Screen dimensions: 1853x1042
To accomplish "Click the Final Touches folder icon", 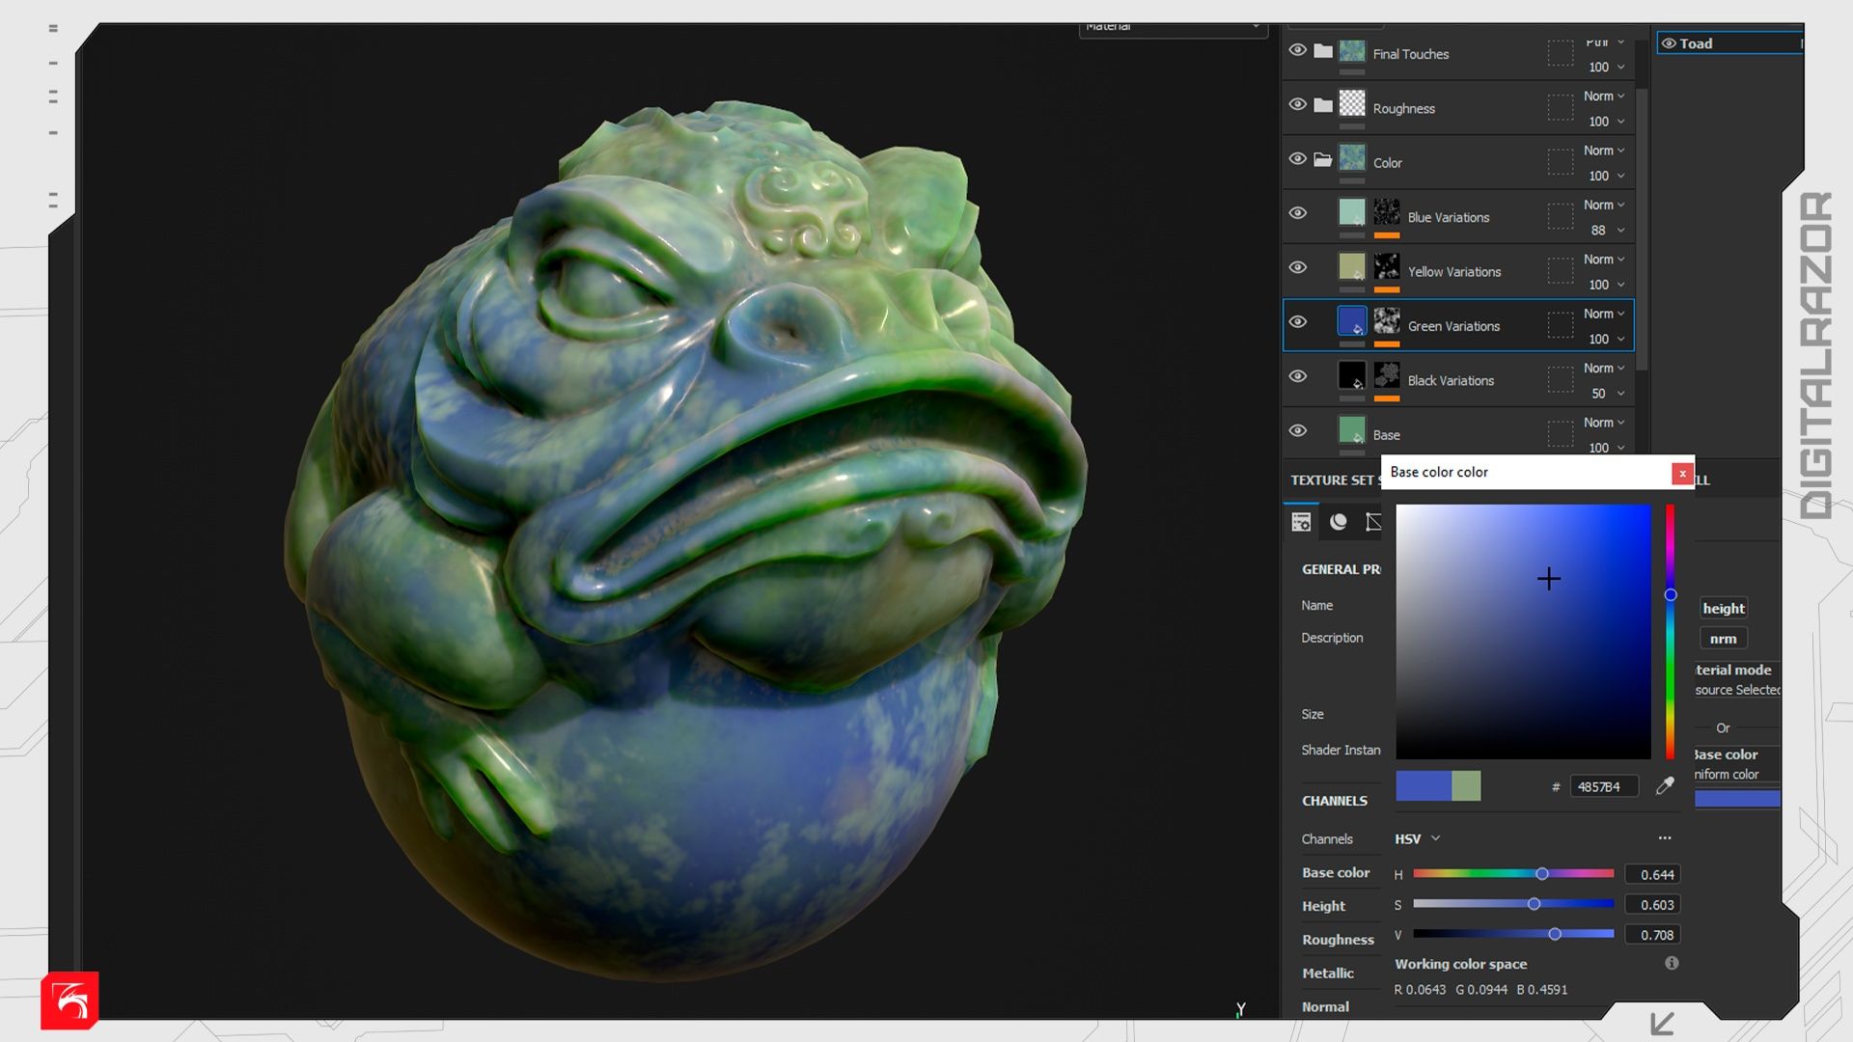I will point(1323,51).
